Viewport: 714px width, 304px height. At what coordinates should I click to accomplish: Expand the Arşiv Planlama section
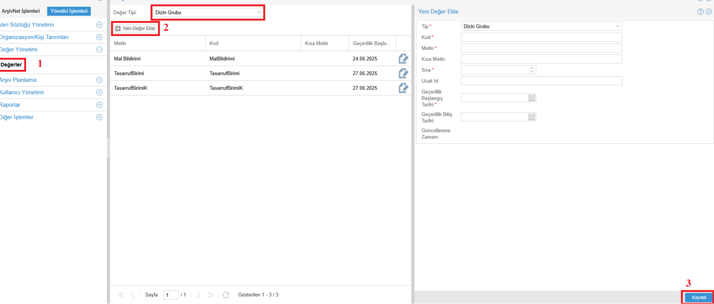[x=99, y=80]
